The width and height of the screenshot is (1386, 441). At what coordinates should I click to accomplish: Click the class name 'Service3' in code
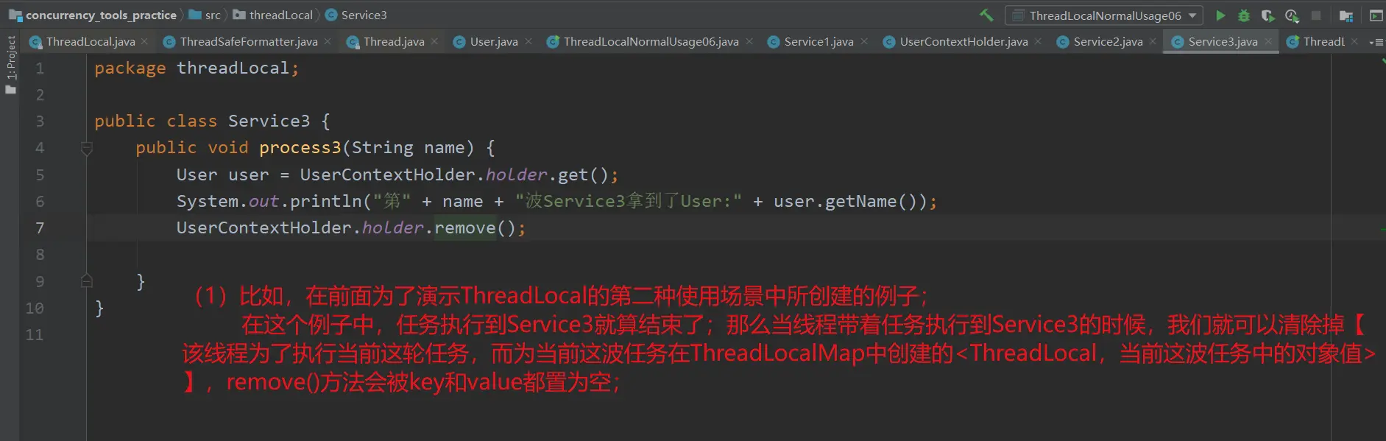(x=269, y=121)
